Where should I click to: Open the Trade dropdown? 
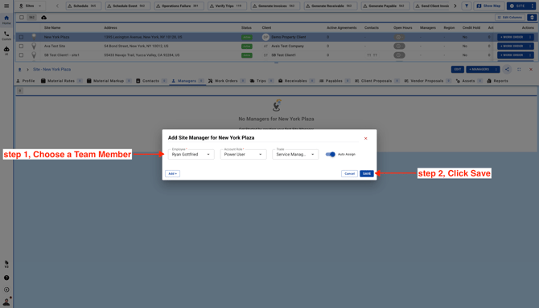(295, 154)
